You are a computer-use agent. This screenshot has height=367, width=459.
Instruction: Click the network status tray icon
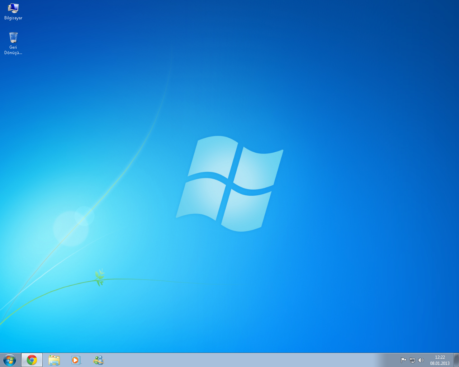click(x=412, y=360)
